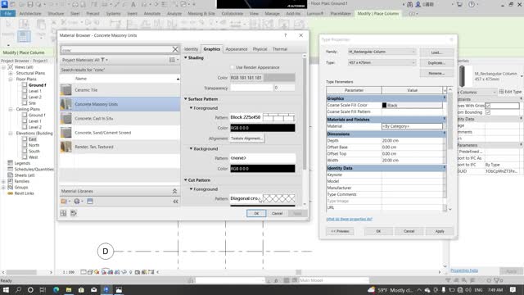Open Mail app from taskbar

click(x=94, y=290)
